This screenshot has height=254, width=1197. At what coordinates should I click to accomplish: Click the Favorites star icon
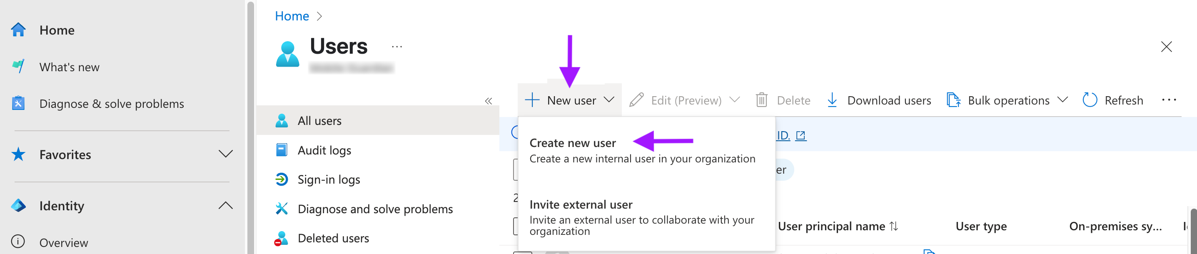[18, 154]
